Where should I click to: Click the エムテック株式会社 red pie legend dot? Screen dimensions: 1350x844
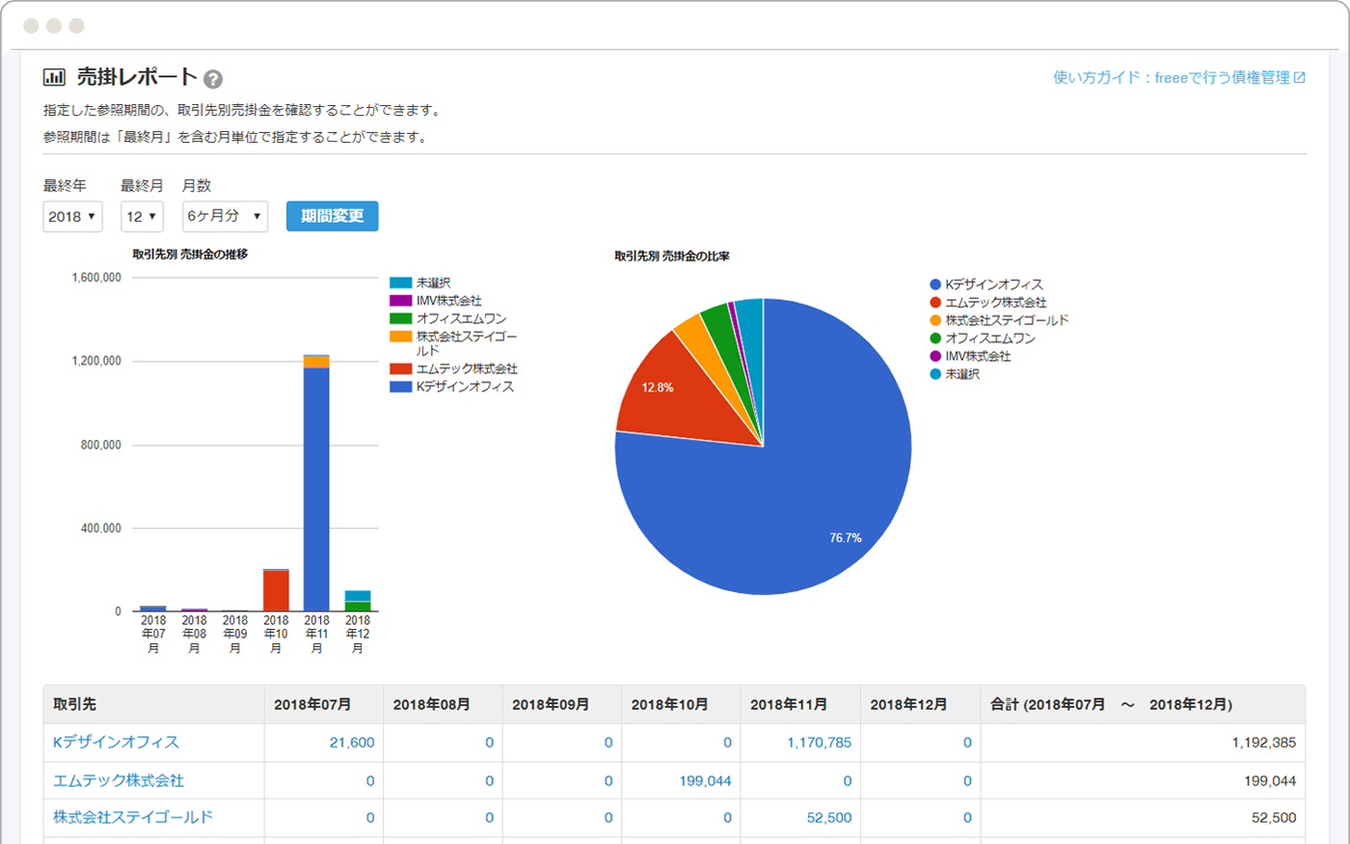[935, 303]
